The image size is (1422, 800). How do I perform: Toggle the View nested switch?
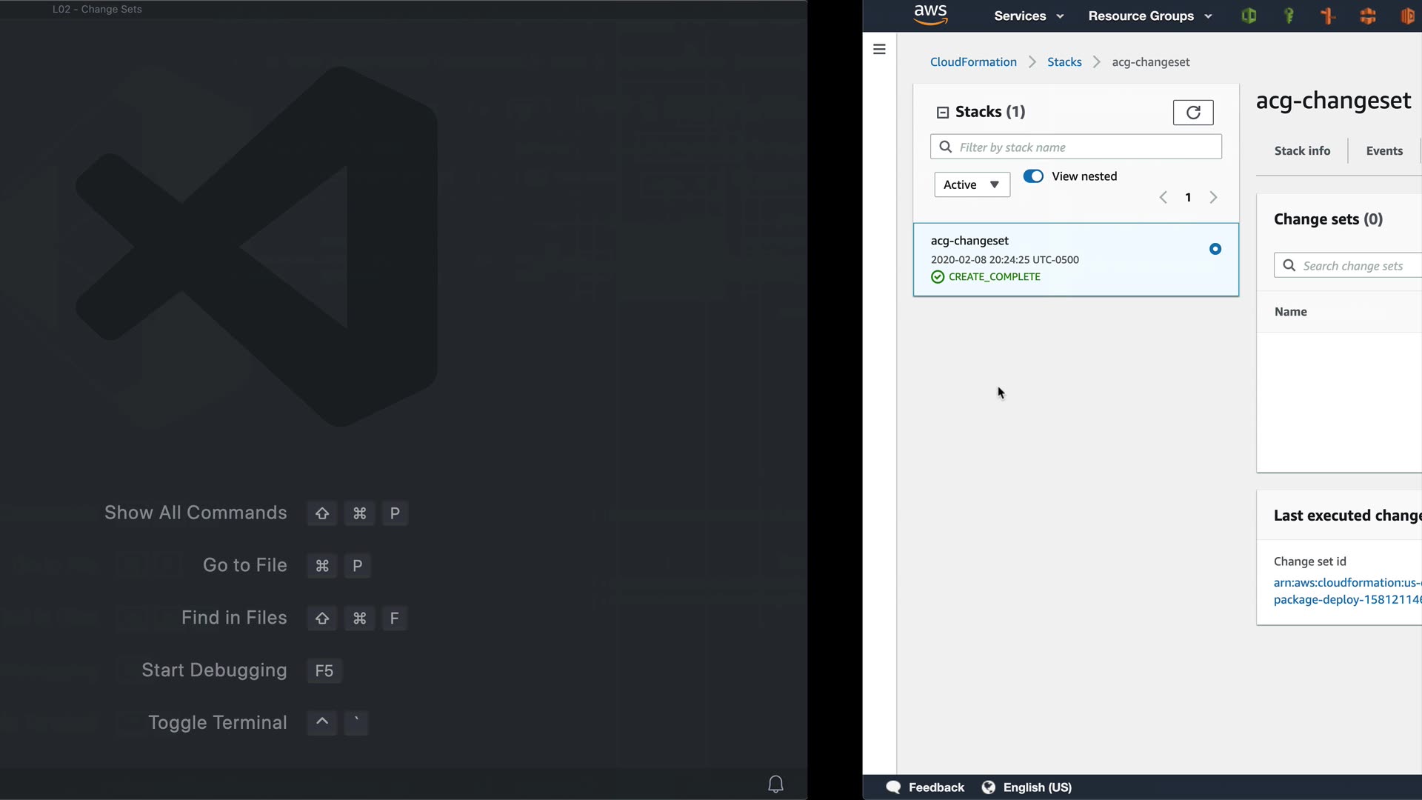point(1033,176)
